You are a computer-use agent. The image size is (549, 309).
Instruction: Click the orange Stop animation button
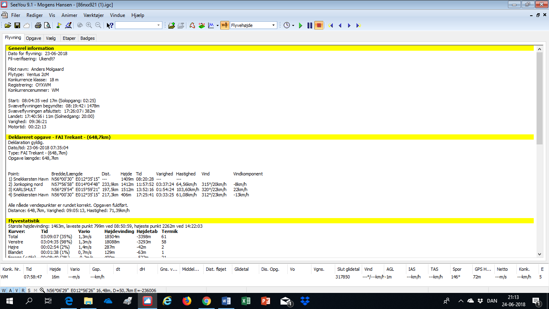(319, 25)
